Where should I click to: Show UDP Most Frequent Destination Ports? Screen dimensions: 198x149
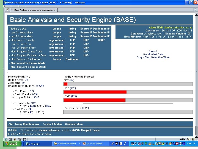pos(86,55)
